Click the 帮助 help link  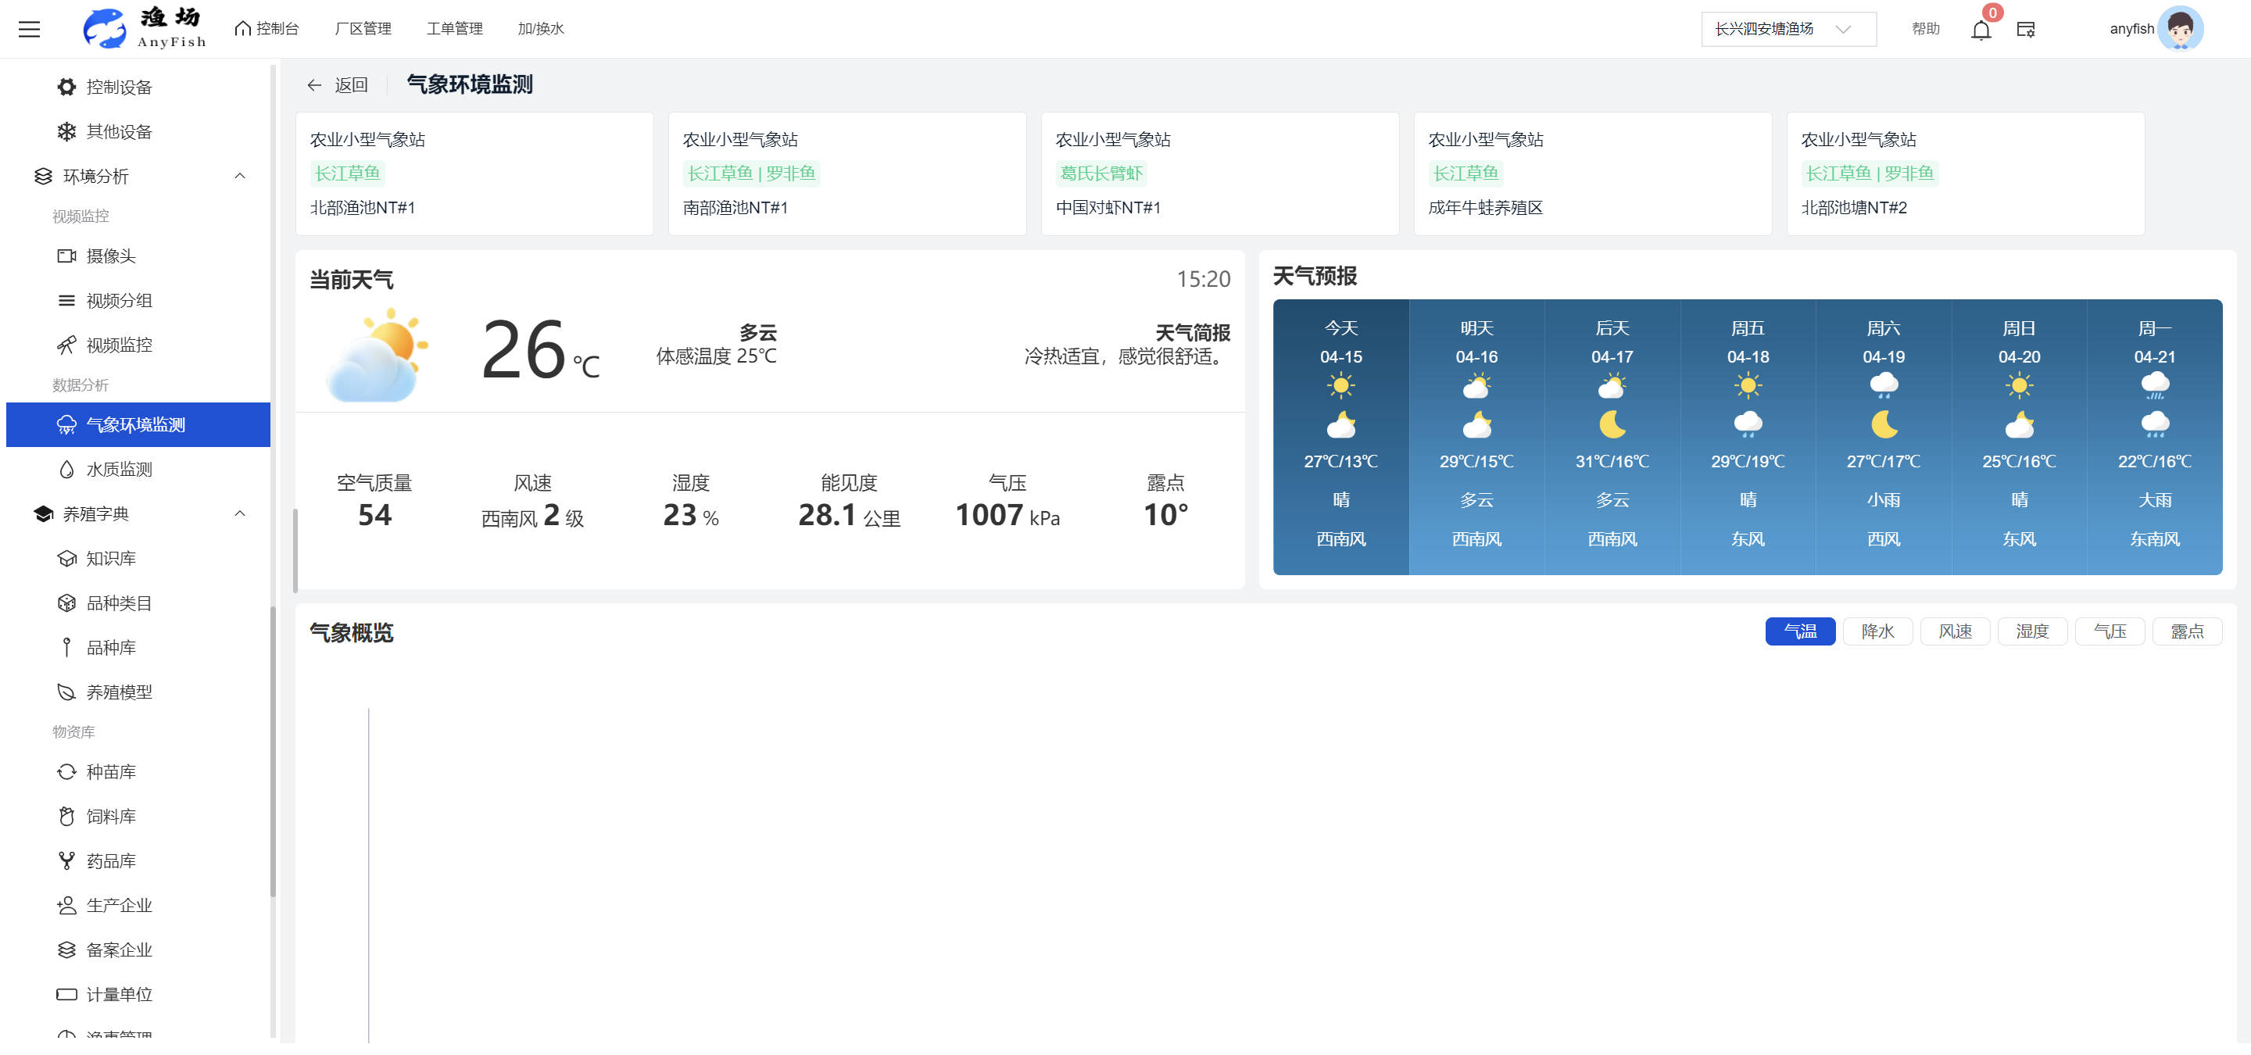[x=1925, y=29]
